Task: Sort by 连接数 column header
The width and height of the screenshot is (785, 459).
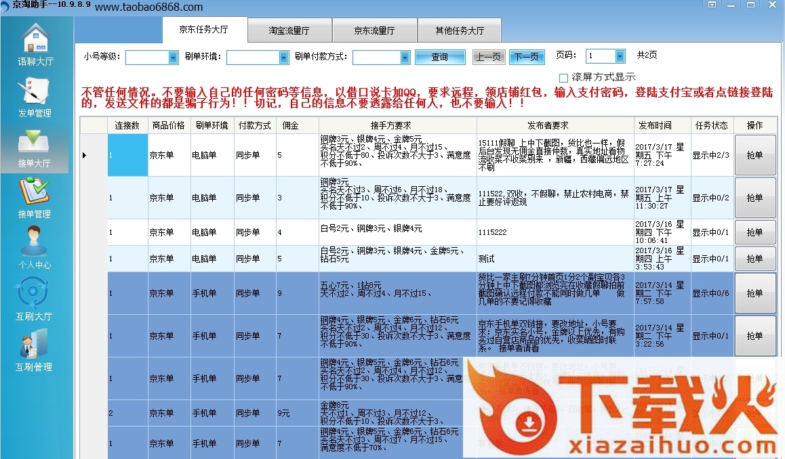Action: [x=127, y=125]
